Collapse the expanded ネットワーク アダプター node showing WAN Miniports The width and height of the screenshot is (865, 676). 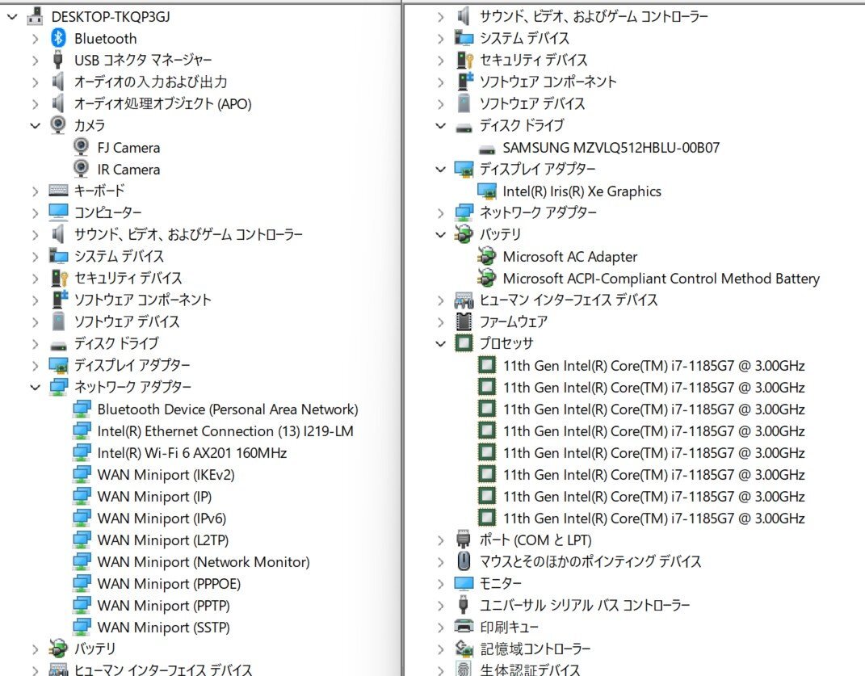36,387
